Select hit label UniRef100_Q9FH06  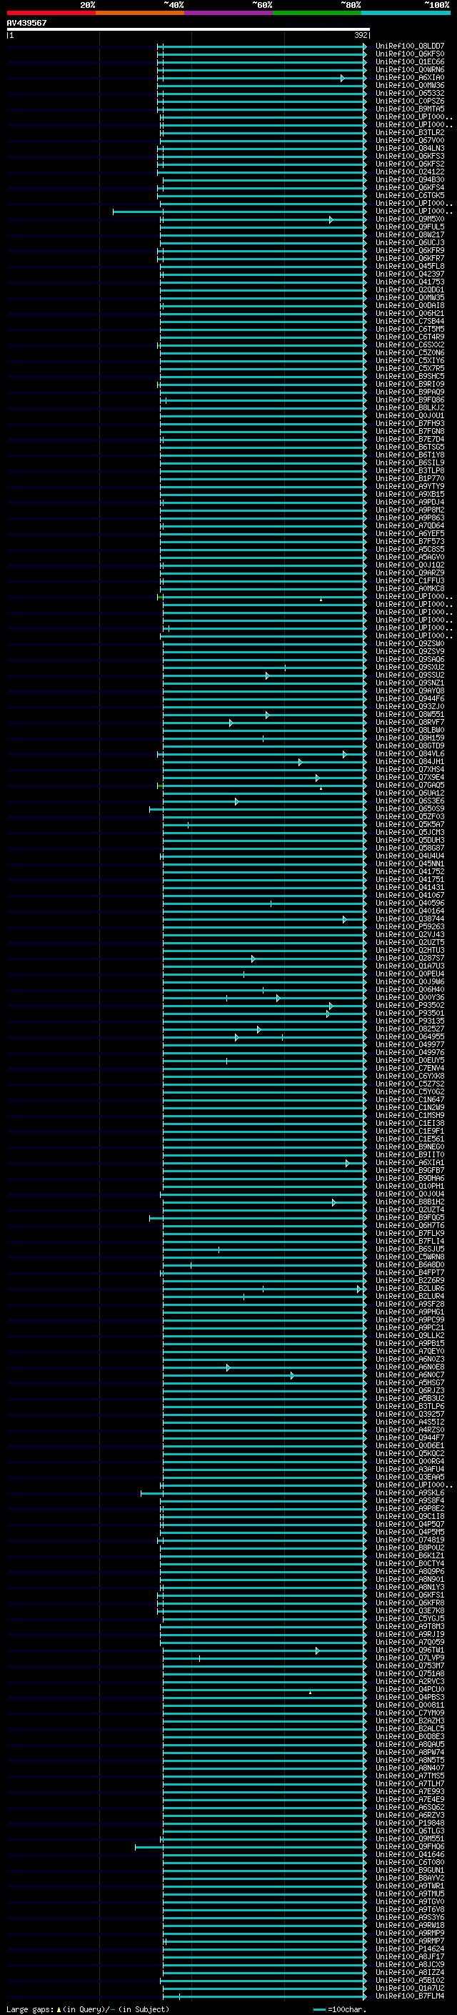[410, 1846]
